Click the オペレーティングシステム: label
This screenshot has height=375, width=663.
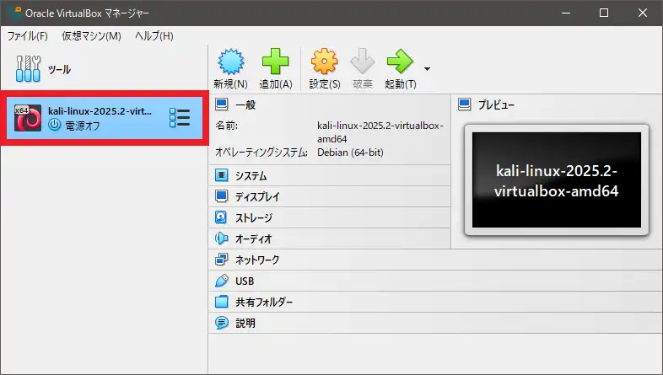[261, 153]
